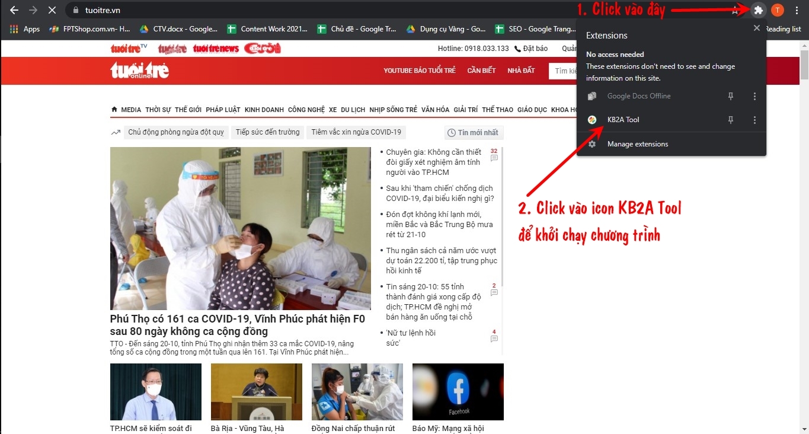This screenshot has height=434, width=809.
Task: Stop page loading with the X button
Action: (x=52, y=10)
